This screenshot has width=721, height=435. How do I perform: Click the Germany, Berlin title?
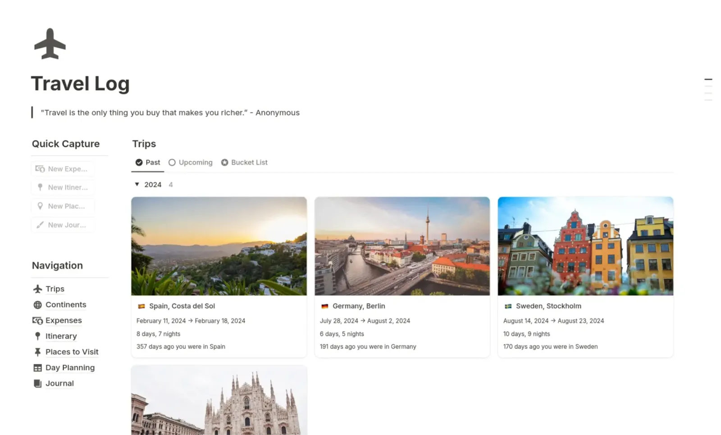(x=359, y=306)
